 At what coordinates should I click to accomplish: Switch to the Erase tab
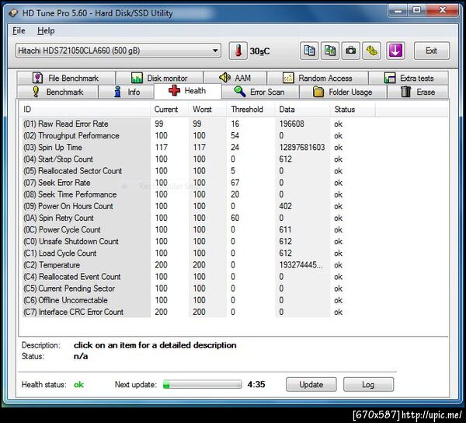[418, 92]
